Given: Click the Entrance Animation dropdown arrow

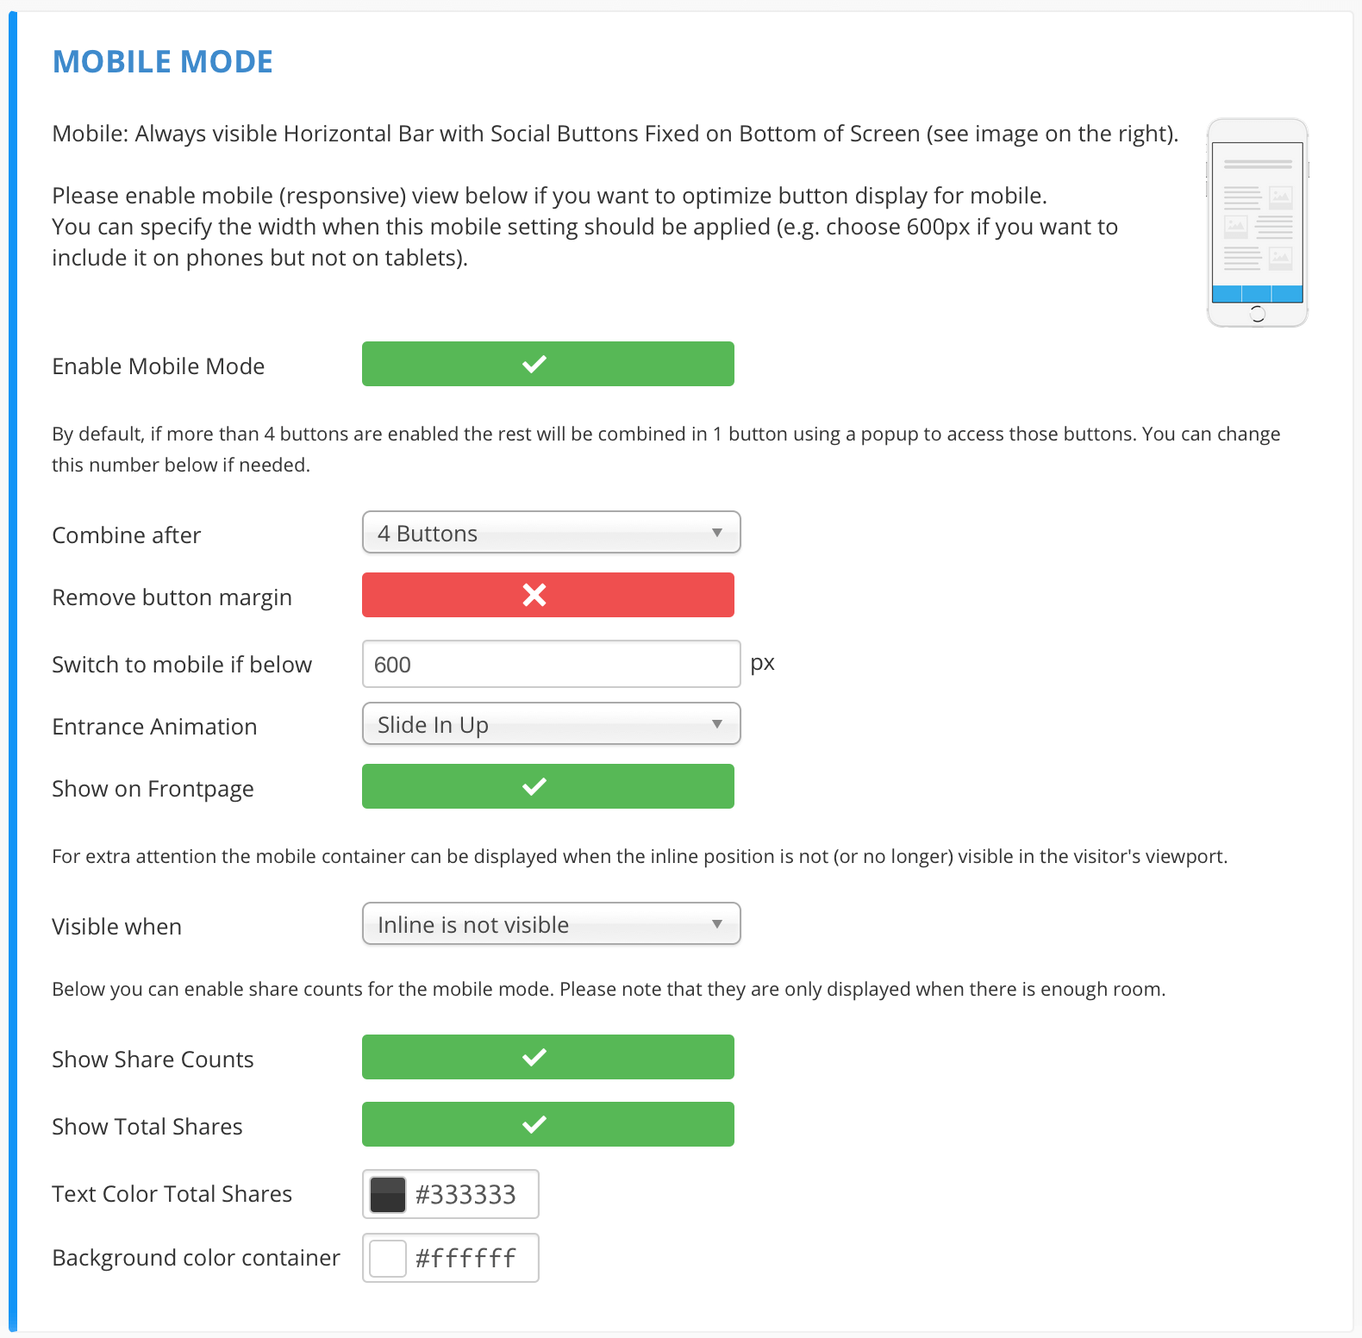Looking at the screenshot, I should point(716,724).
